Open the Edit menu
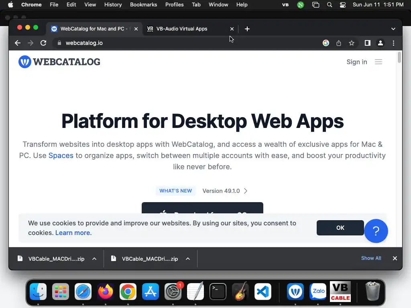 (71, 5)
